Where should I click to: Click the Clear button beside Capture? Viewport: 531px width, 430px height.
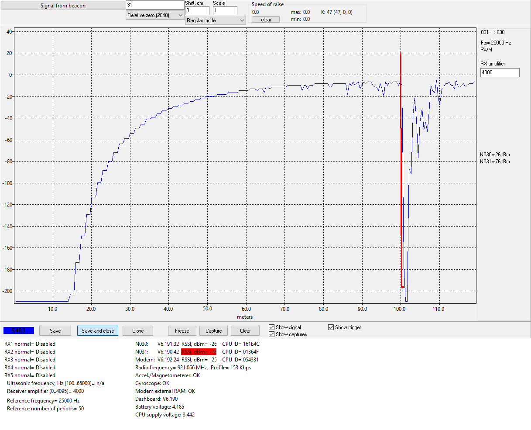[x=245, y=330]
